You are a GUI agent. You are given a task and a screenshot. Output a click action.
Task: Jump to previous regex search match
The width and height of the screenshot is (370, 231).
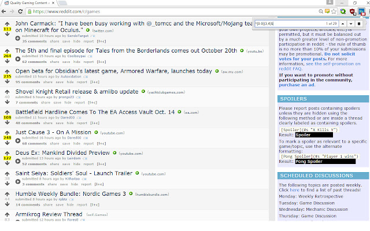pos(343,24)
